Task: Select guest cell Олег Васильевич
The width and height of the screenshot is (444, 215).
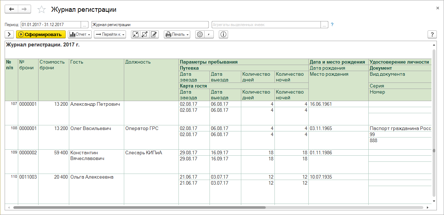Action: coord(91,129)
